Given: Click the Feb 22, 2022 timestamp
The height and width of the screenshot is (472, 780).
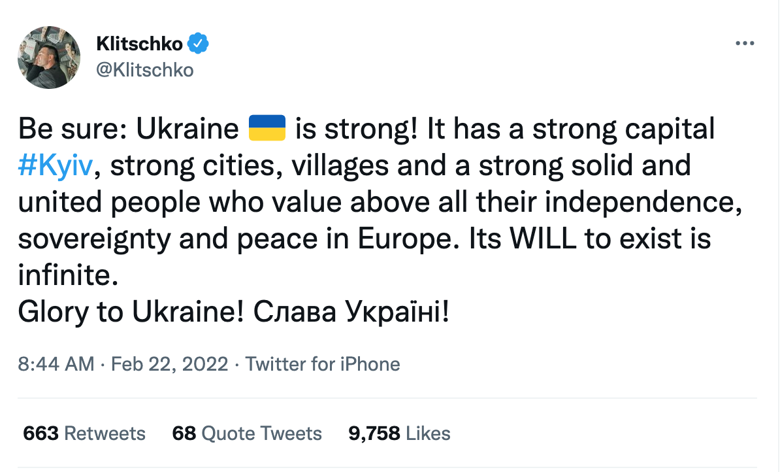Looking at the screenshot, I should point(168,364).
